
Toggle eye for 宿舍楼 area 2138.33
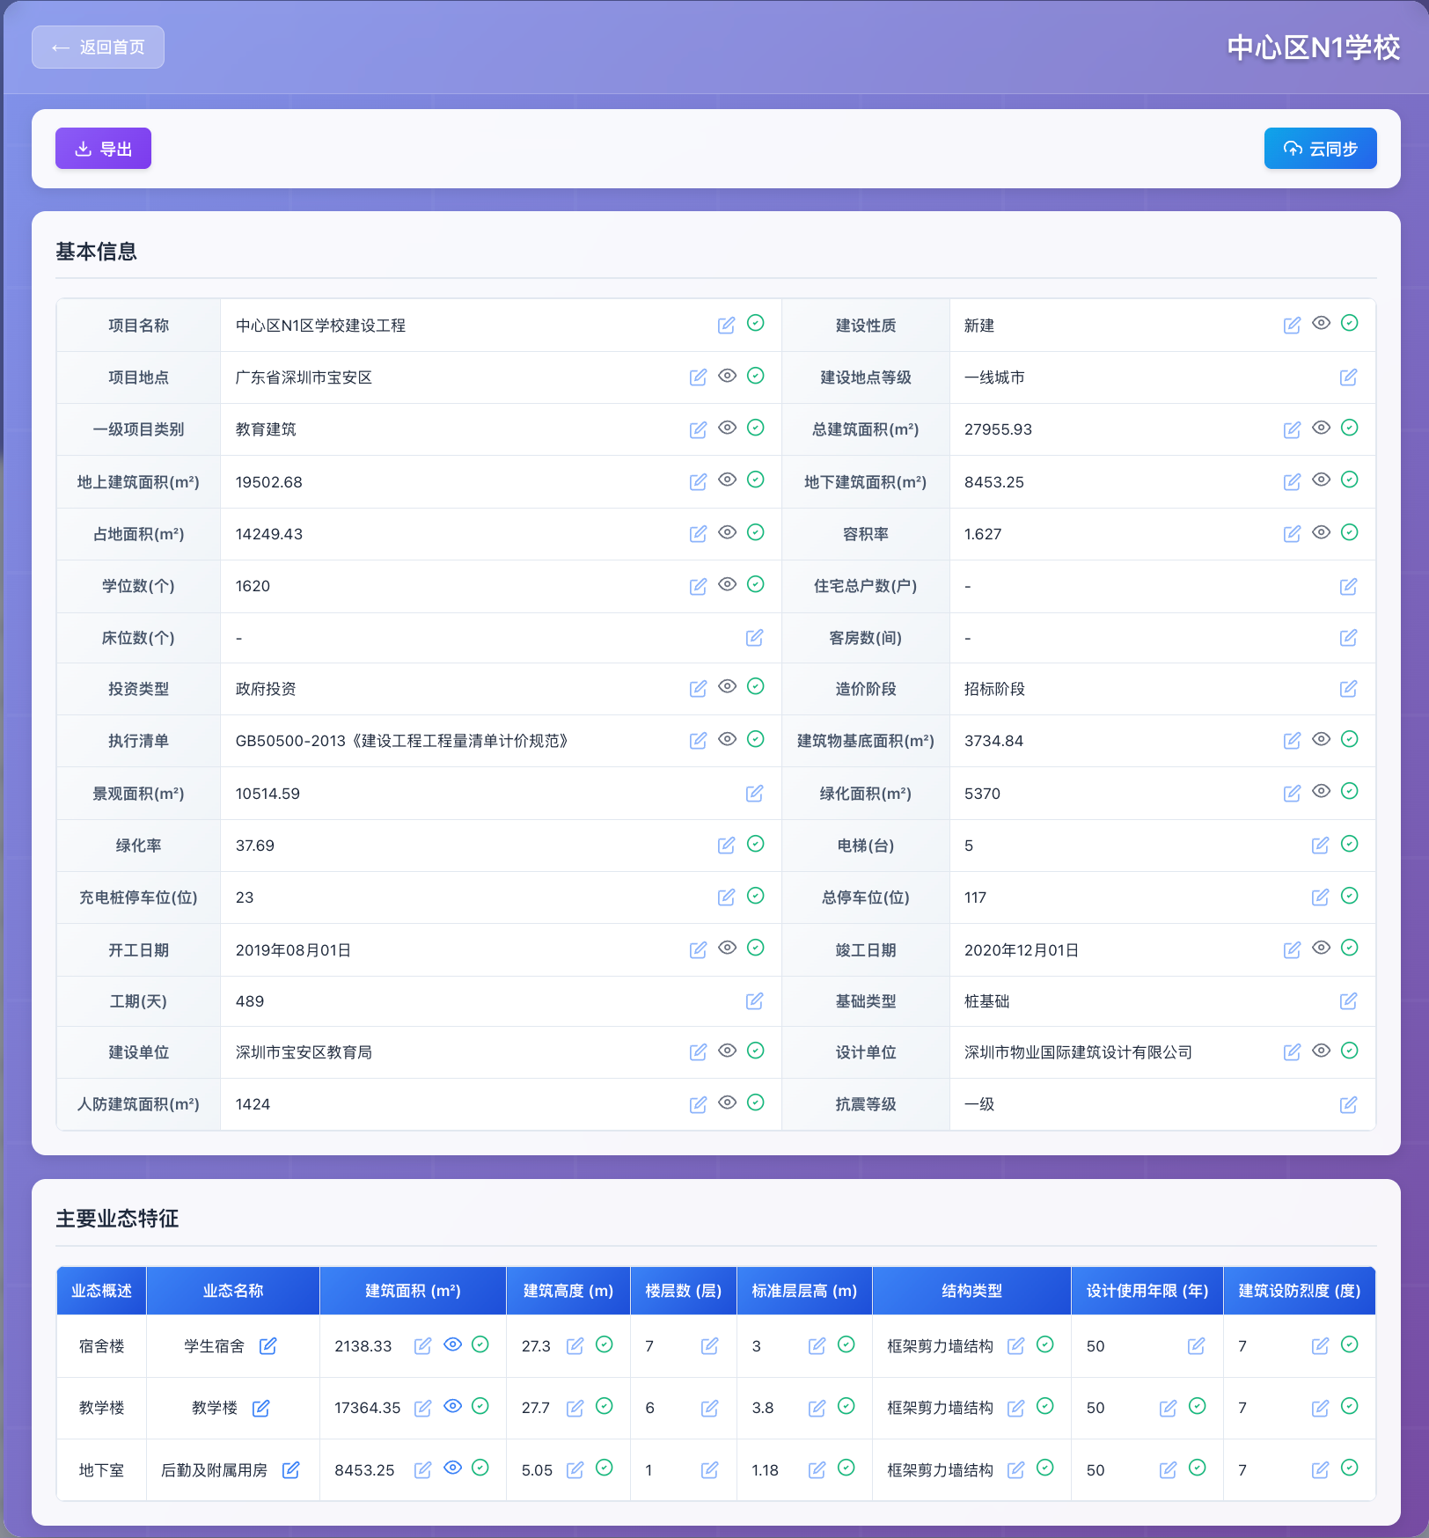tap(452, 1344)
